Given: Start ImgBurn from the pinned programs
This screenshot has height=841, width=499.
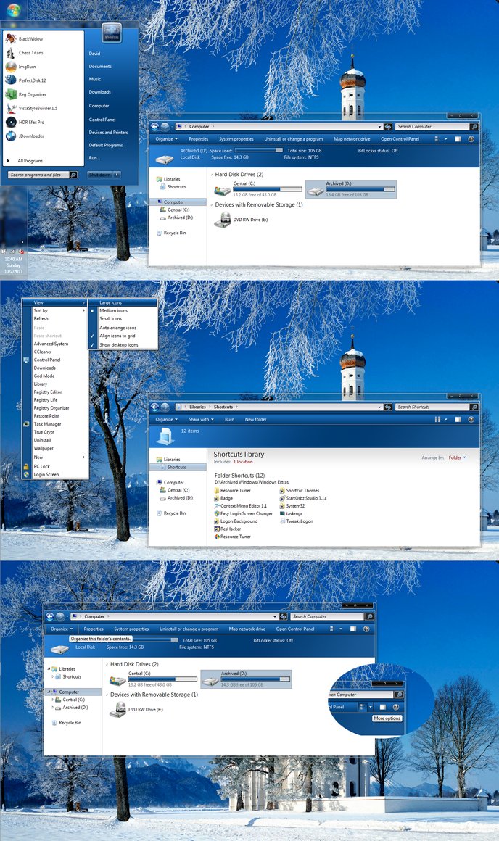Looking at the screenshot, I should point(28,67).
